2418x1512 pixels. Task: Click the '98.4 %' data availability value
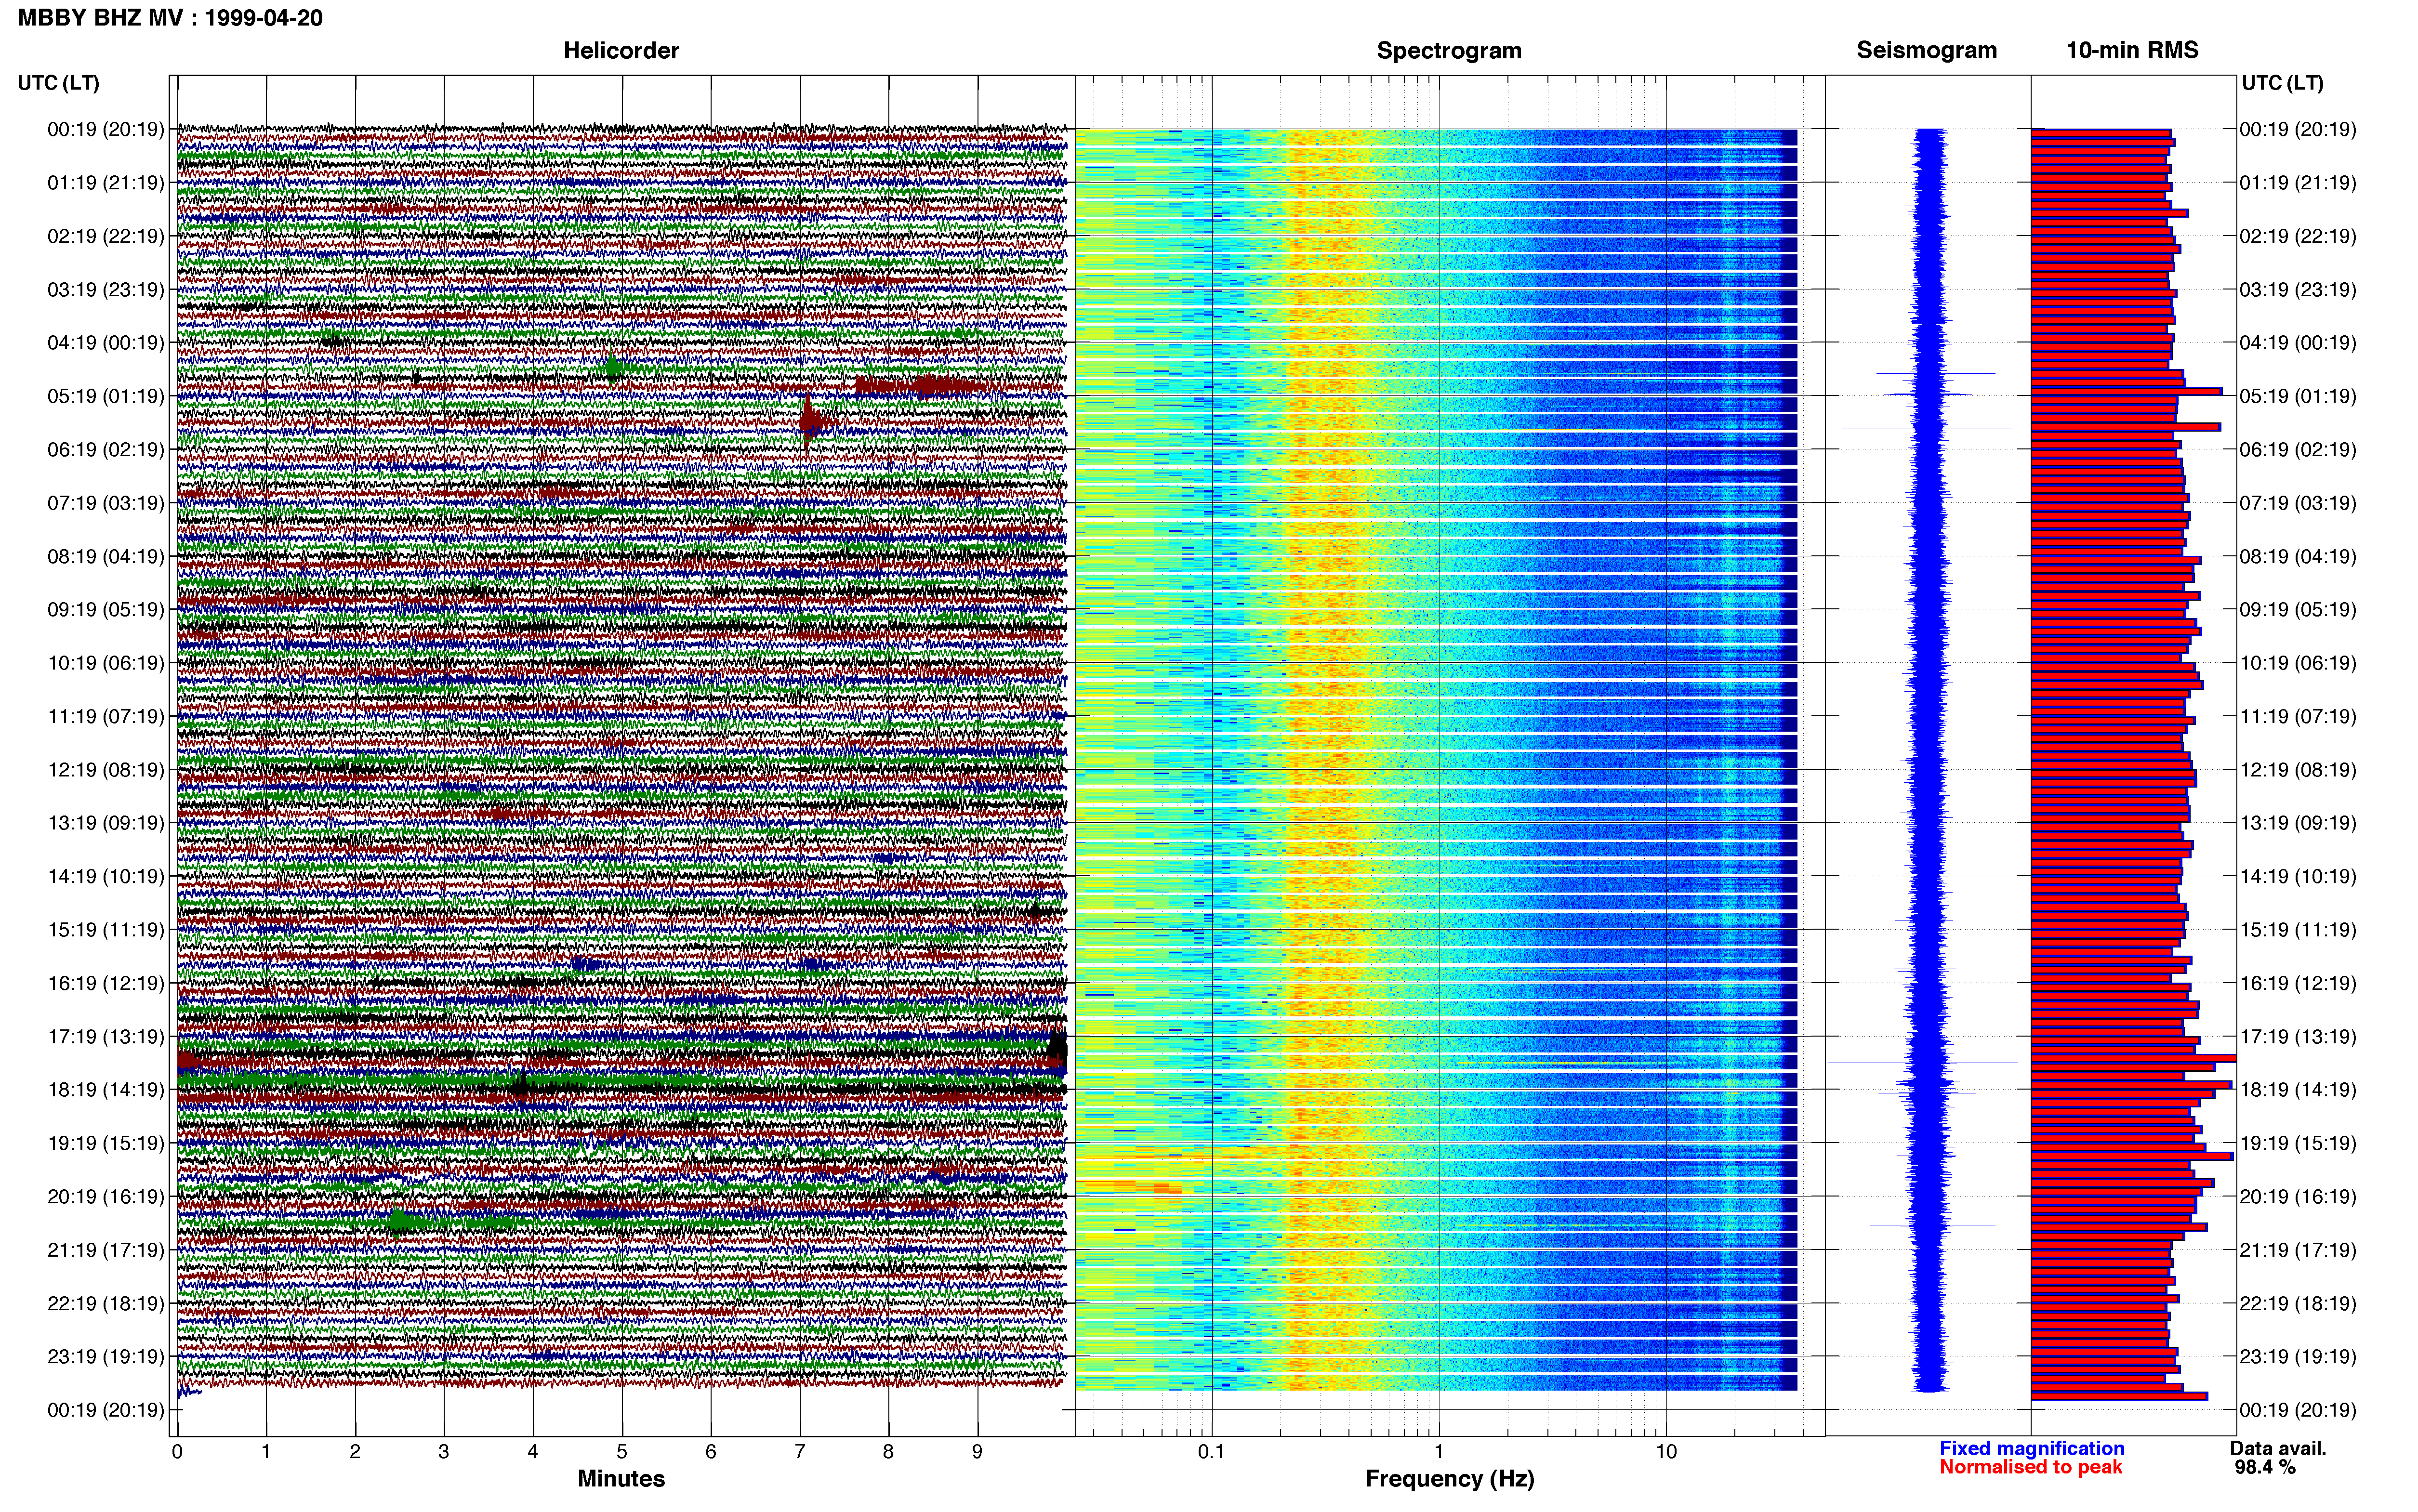(2265, 1467)
